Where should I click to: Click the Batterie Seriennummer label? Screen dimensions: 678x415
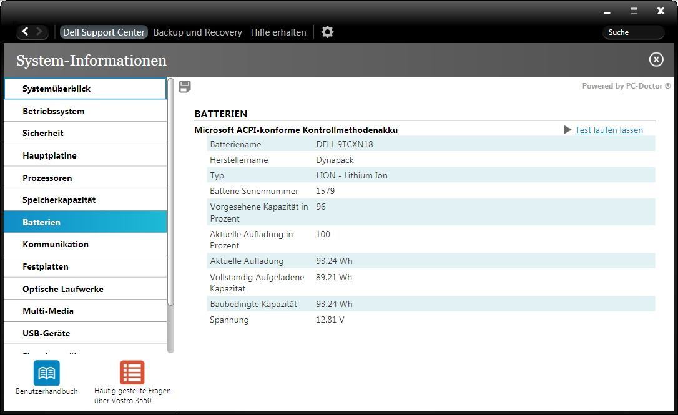tap(254, 191)
